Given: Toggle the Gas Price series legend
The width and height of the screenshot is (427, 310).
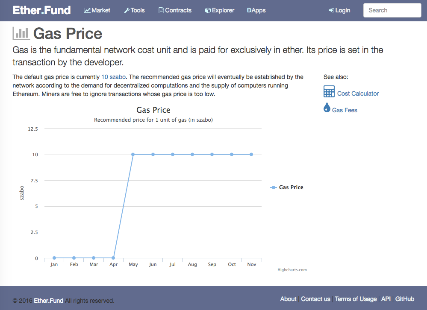Looking at the screenshot, I should pyautogui.click(x=287, y=187).
